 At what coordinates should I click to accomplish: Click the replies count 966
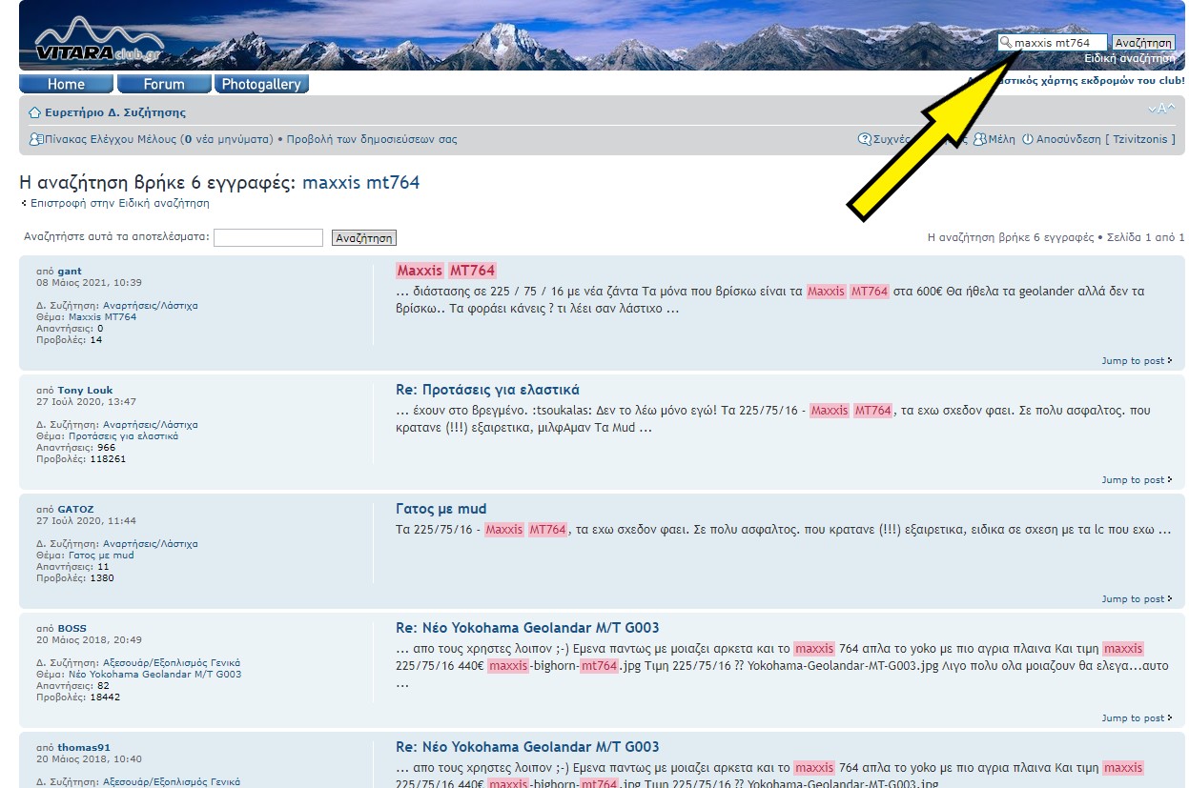[x=106, y=448]
